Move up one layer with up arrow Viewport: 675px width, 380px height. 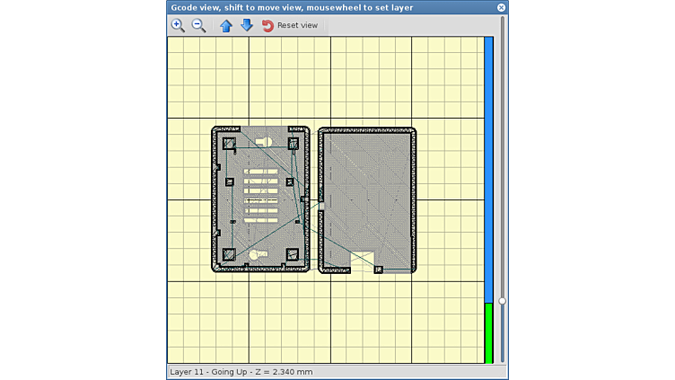tap(226, 25)
